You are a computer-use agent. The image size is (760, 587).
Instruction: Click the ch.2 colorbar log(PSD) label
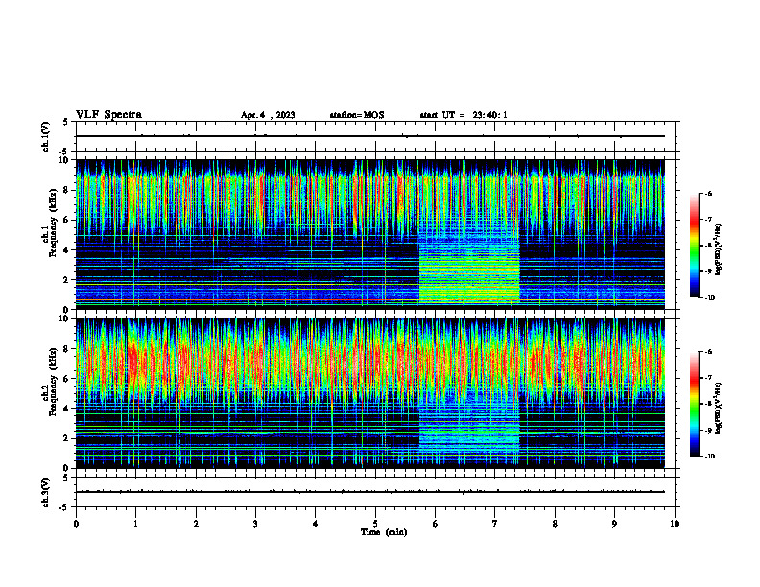pos(719,409)
